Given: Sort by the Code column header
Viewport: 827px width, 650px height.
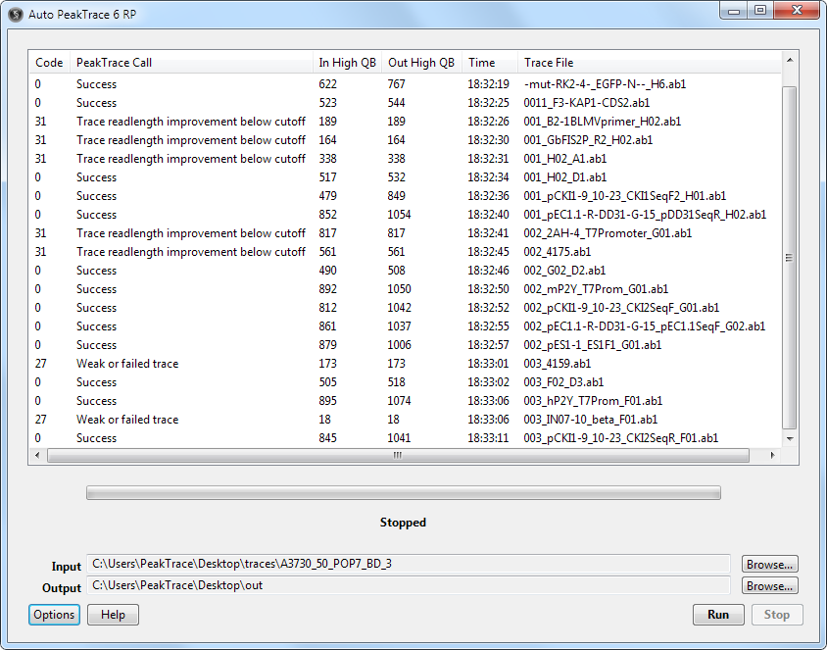Looking at the screenshot, I should [x=50, y=63].
